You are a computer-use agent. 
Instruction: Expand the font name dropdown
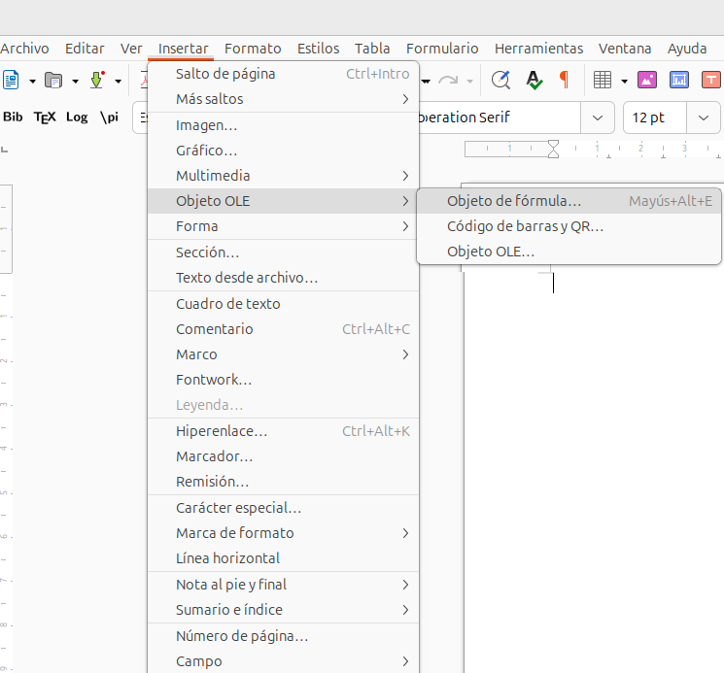(x=598, y=118)
